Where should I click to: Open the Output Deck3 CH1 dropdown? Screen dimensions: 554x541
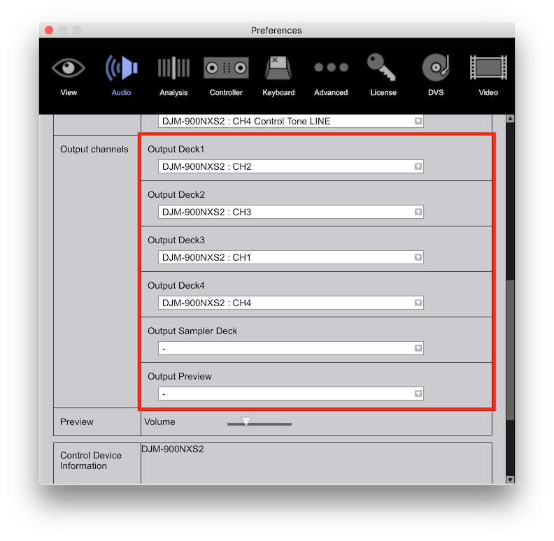(291, 257)
